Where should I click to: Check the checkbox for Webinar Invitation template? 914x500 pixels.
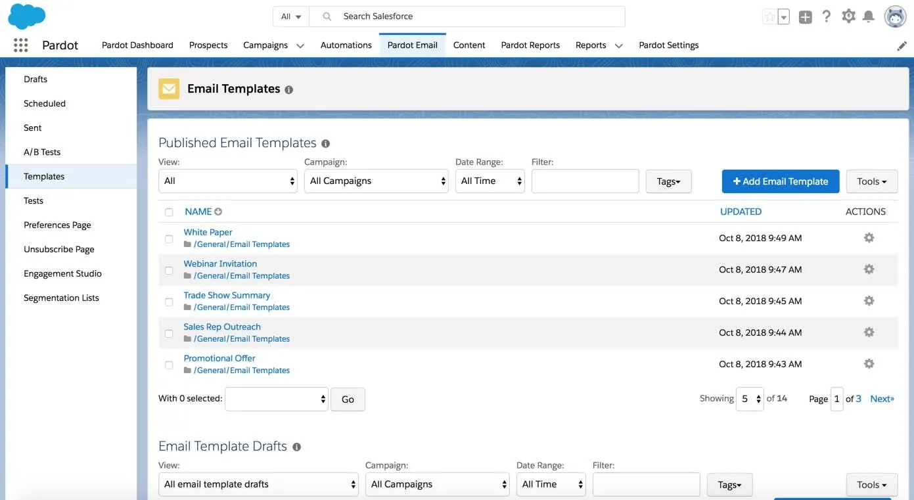[x=169, y=270]
